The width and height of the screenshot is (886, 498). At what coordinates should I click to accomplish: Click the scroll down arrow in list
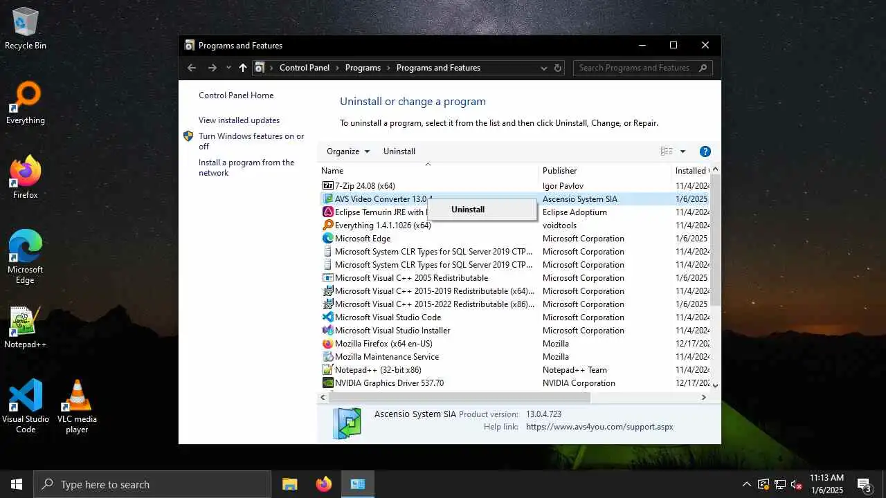[x=716, y=385]
